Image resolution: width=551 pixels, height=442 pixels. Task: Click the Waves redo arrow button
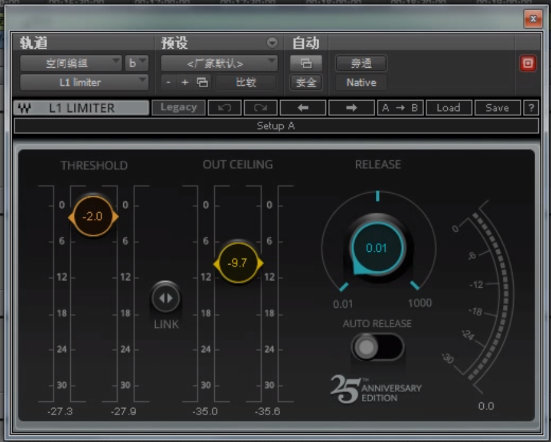[261, 108]
